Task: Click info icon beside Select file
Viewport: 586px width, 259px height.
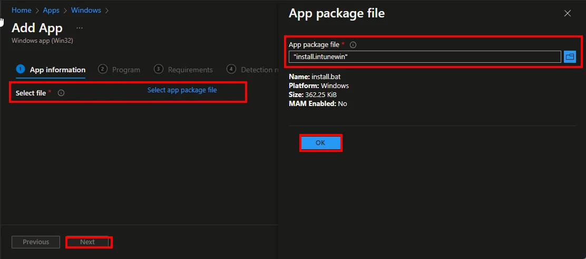Action: pyautogui.click(x=61, y=93)
